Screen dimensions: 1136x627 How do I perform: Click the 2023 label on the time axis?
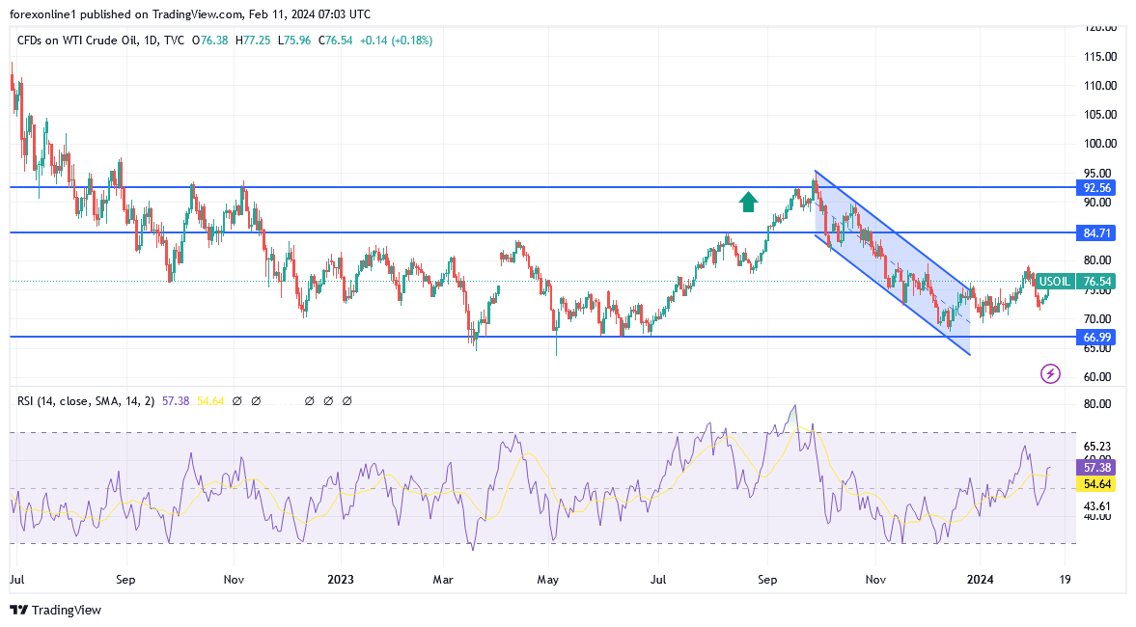coord(340,580)
